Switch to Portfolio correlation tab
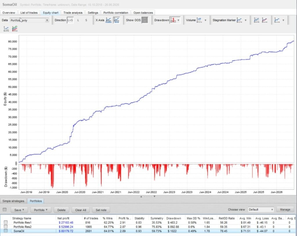This screenshot has height=236, width=297. coord(116,13)
